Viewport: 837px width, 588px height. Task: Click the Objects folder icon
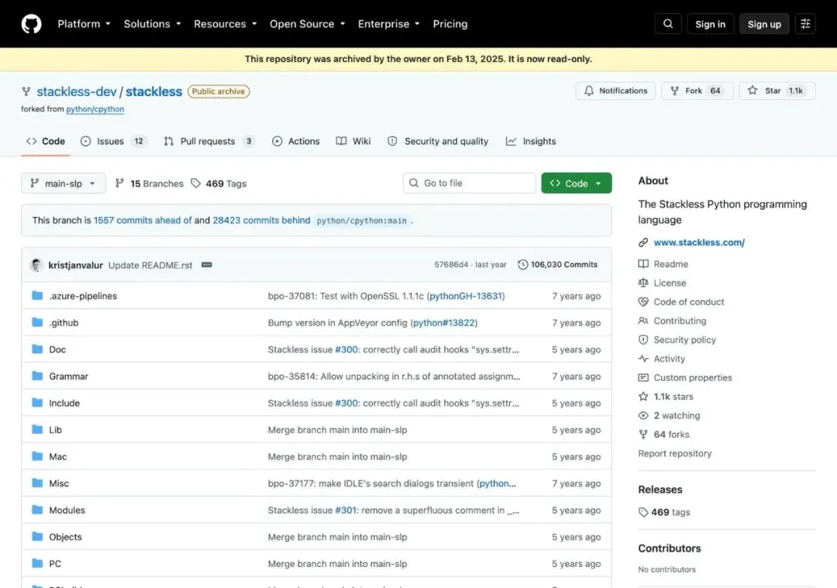click(37, 536)
